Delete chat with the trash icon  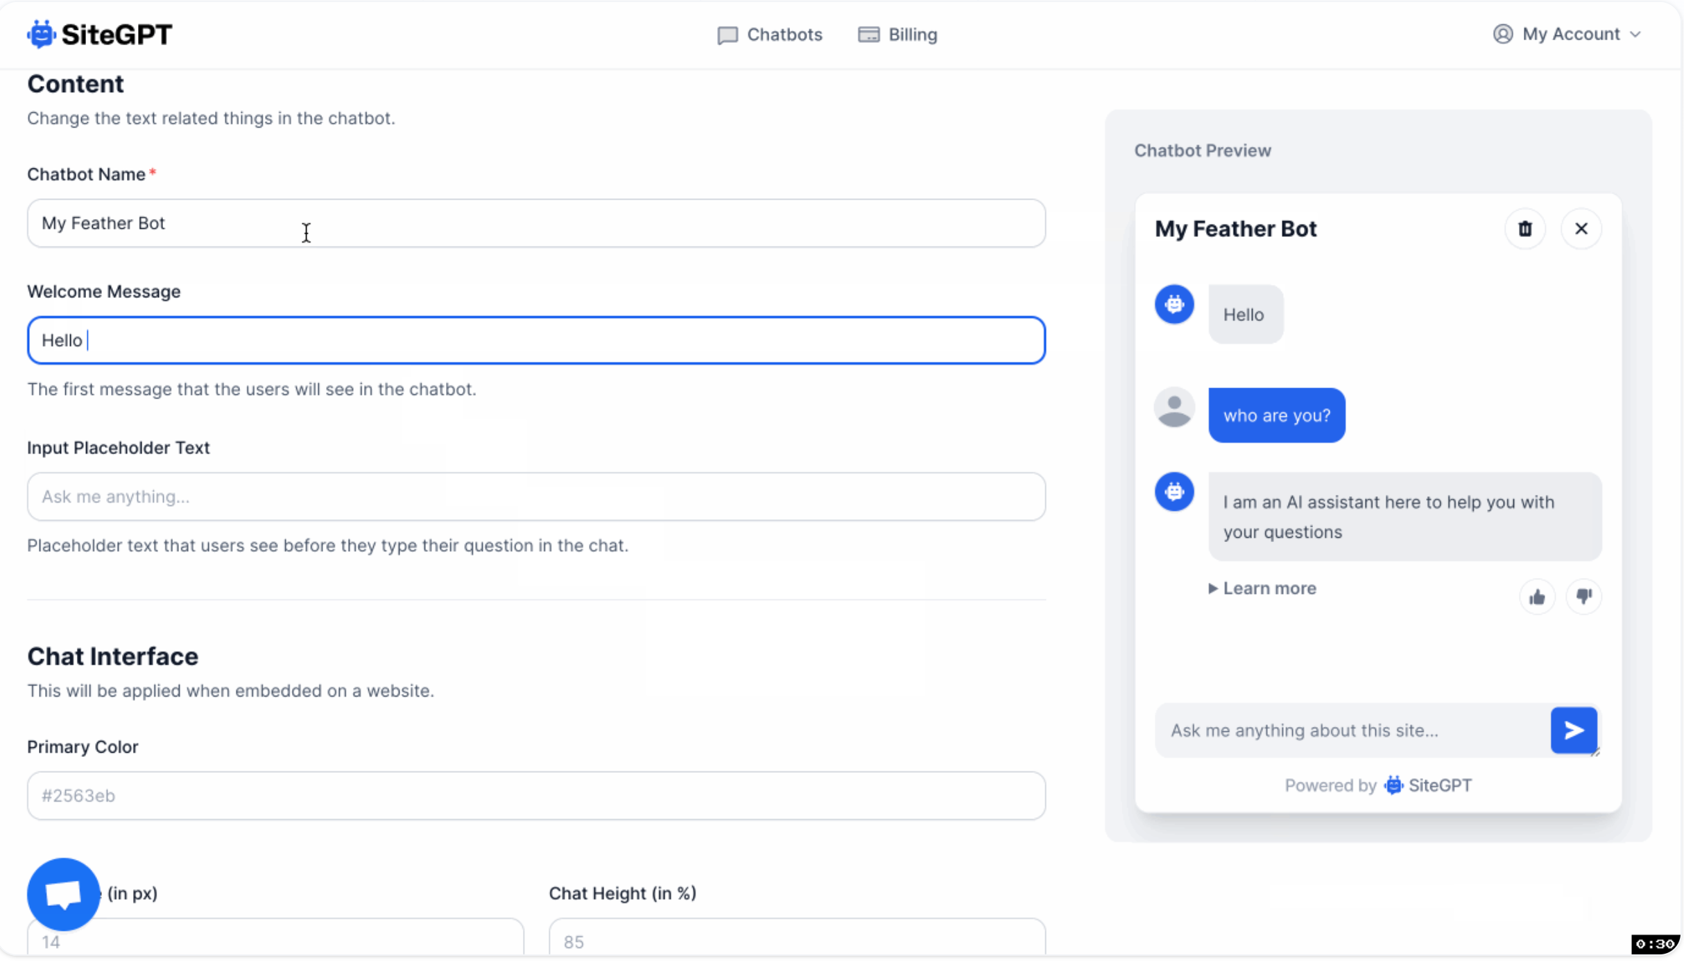pos(1524,229)
